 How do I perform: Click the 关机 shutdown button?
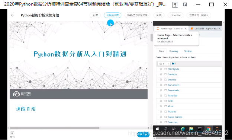pyautogui.click(x=159, y=15)
